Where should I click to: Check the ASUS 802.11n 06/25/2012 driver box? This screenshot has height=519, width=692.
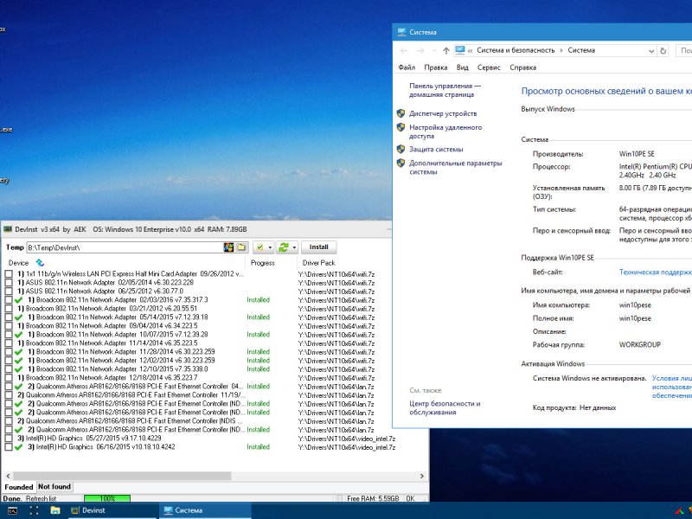click(x=9, y=292)
